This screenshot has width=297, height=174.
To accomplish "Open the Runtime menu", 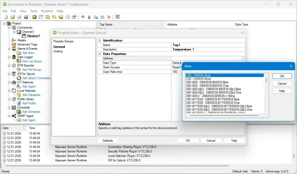I will click(47, 11).
